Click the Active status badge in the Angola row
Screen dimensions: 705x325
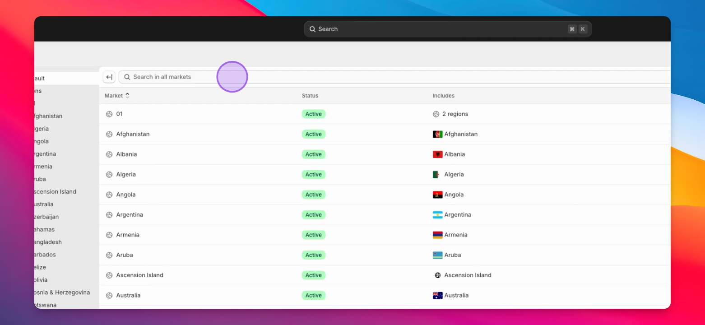coord(314,195)
